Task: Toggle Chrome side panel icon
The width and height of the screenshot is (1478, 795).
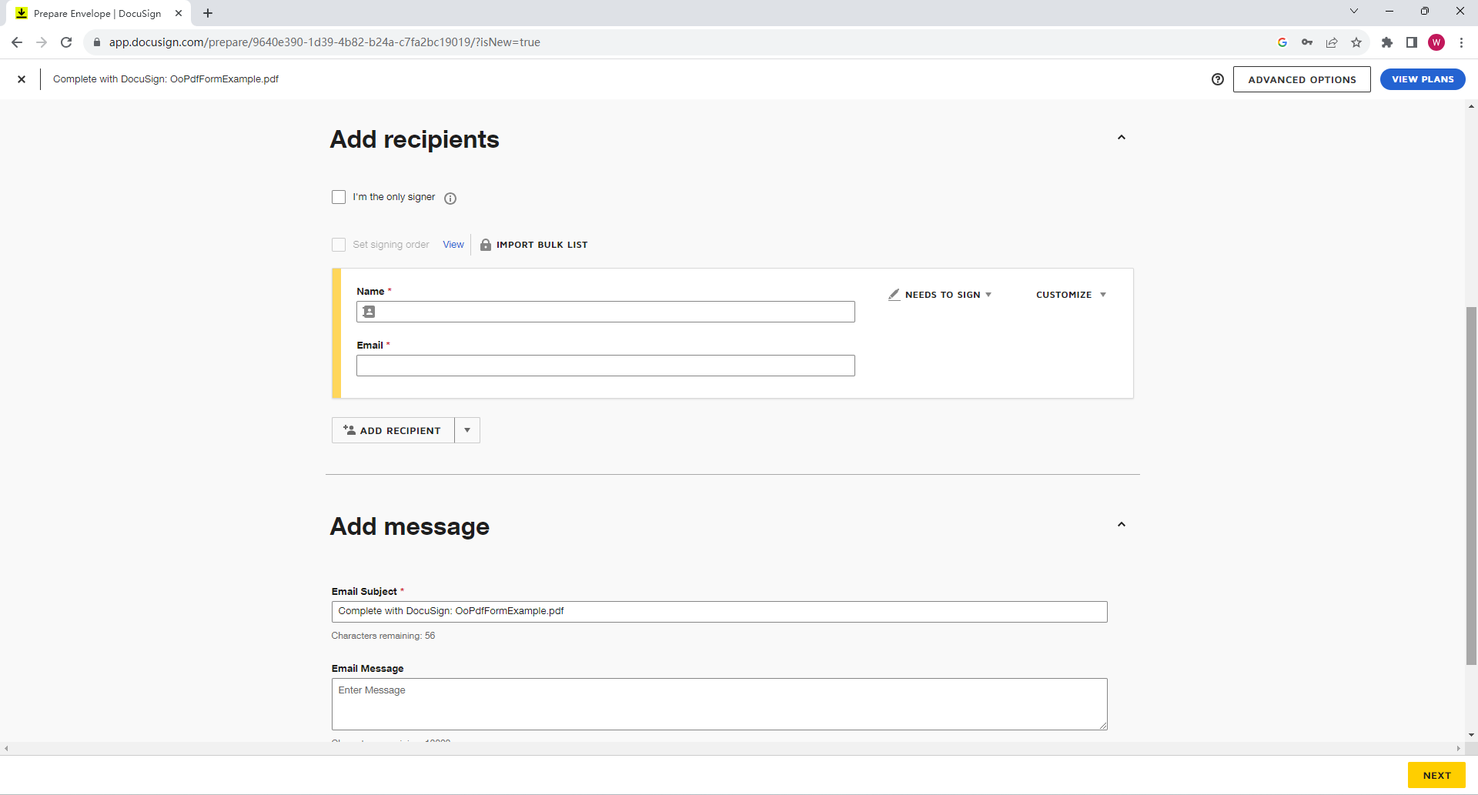Action: (x=1412, y=42)
